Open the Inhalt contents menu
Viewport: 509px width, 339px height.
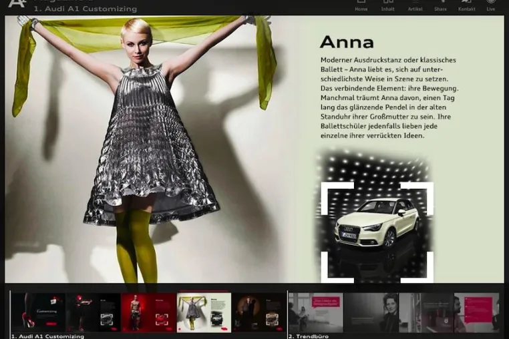pyautogui.click(x=388, y=5)
